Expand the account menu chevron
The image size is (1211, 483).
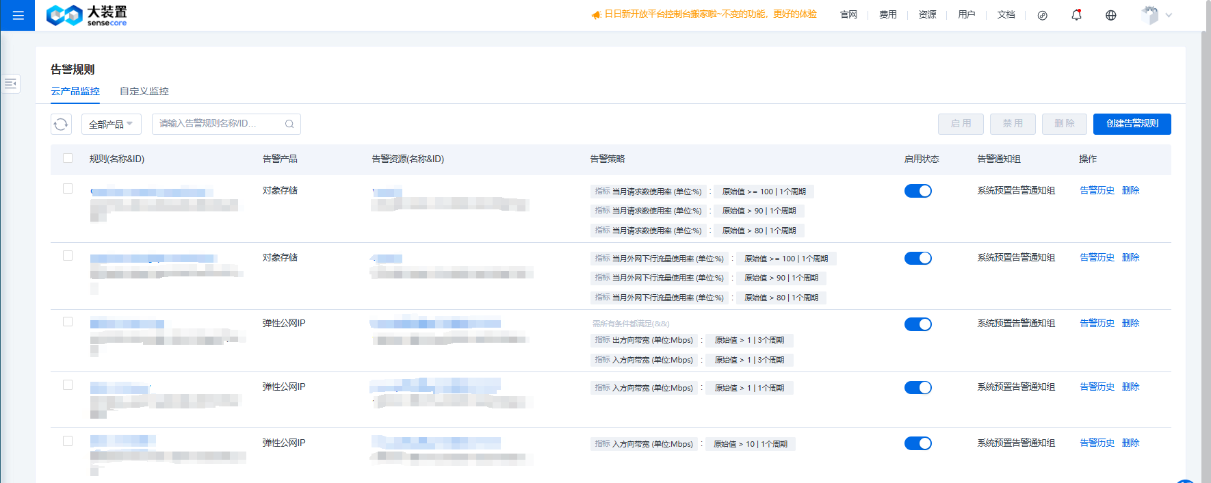pos(1169,15)
